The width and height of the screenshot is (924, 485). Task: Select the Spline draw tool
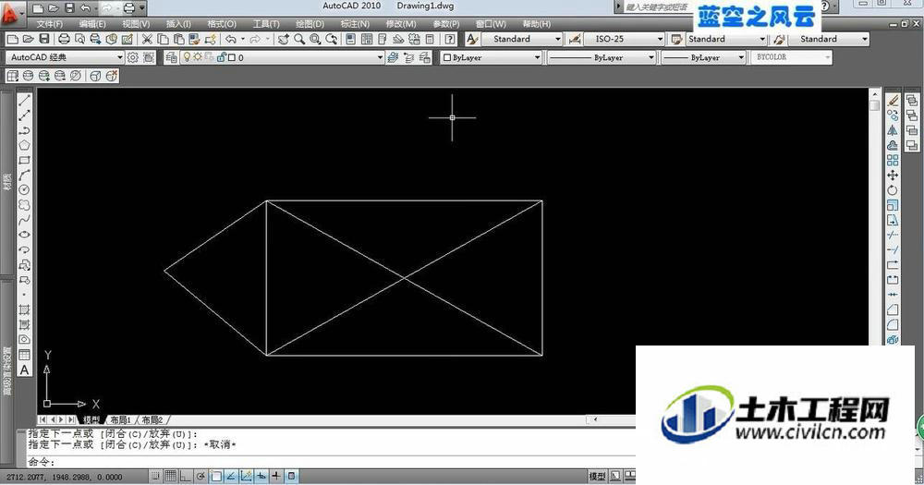(x=24, y=220)
